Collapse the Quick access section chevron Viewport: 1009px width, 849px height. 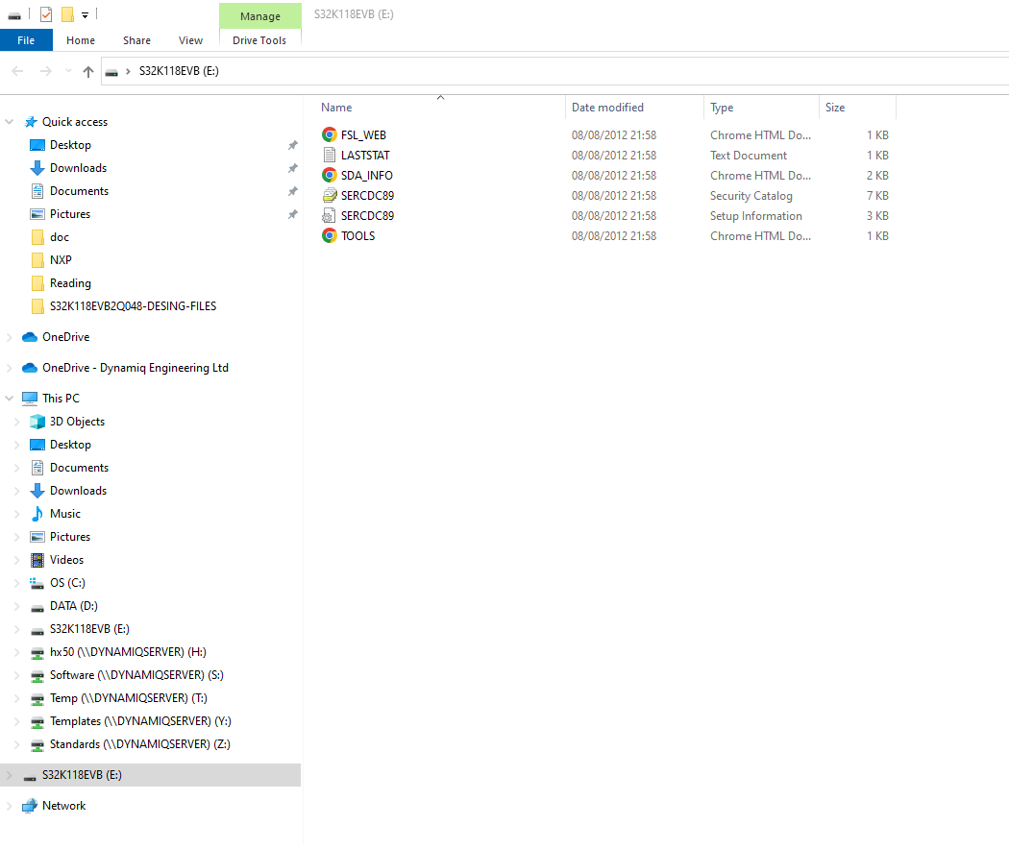click(9, 121)
